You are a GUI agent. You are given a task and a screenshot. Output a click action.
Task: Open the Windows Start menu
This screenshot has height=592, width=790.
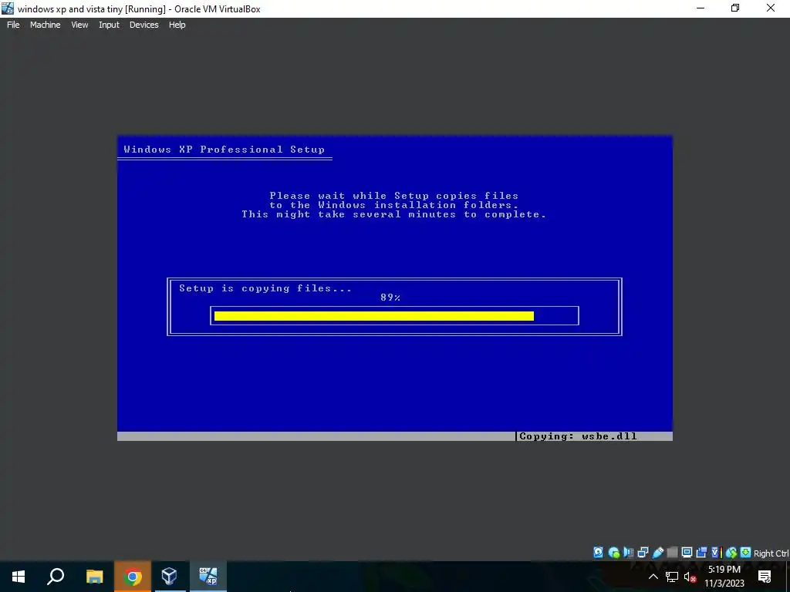click(19, 577)
